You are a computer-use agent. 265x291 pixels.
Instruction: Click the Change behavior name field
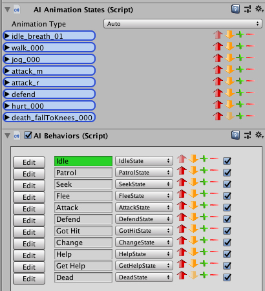click(83, 242)
